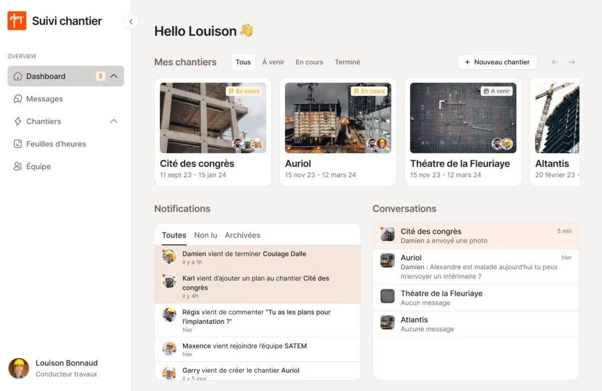
Task: Collapse the sidebar with the chevron button
Action: (131, 22)
